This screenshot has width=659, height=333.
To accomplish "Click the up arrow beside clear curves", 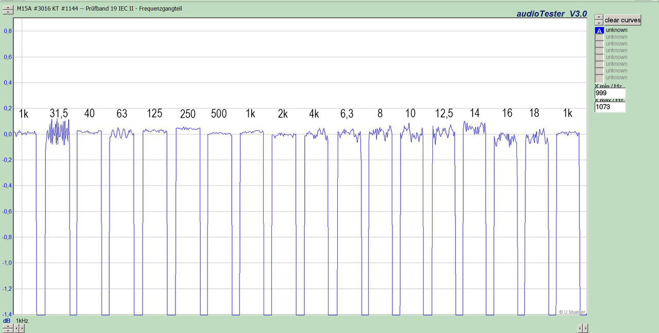I will (x=599, y=17).
